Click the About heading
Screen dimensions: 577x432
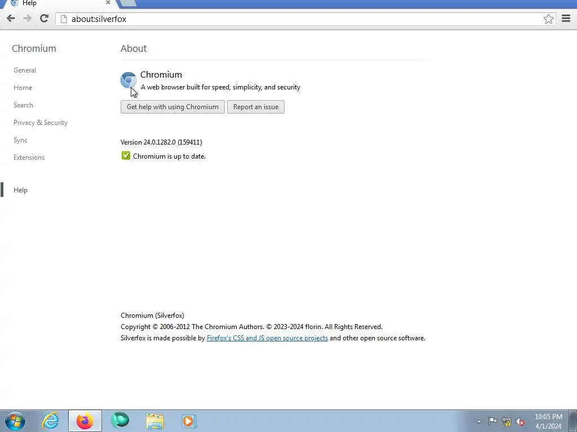[x=134, y=48]
